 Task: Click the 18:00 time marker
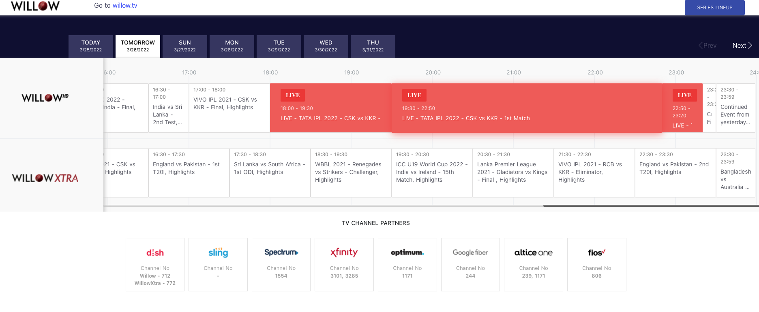270,72
